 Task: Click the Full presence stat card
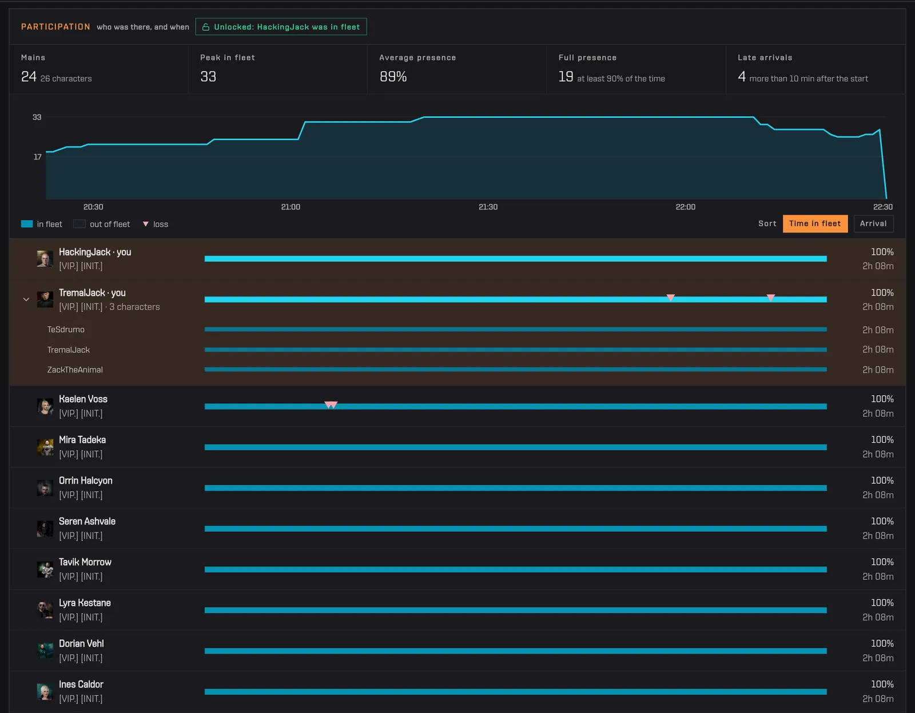[636, 69]
